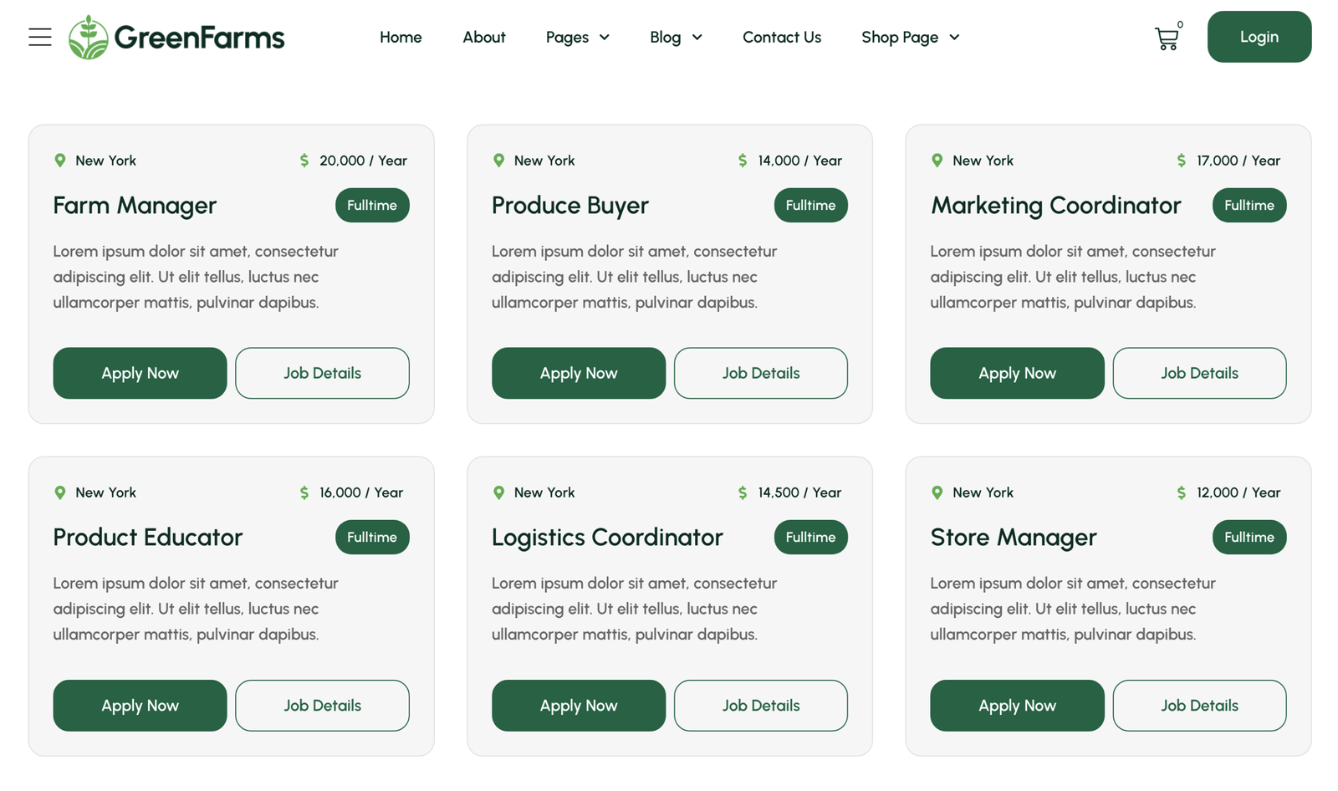Open the hamburger menu icon
1338x791 pixels.
[39, 37]
